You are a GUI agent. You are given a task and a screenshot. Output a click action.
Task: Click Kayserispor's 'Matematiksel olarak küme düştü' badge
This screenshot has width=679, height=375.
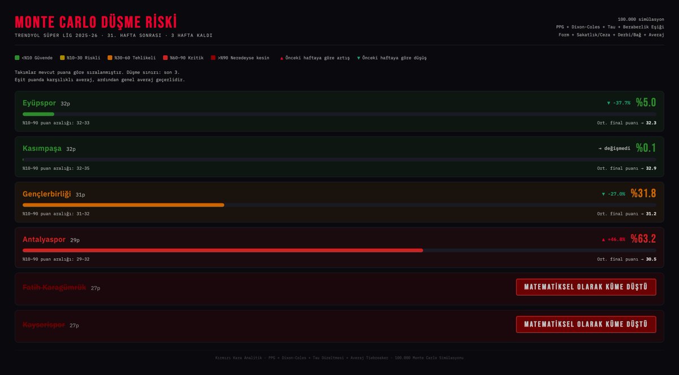(586, 324)
